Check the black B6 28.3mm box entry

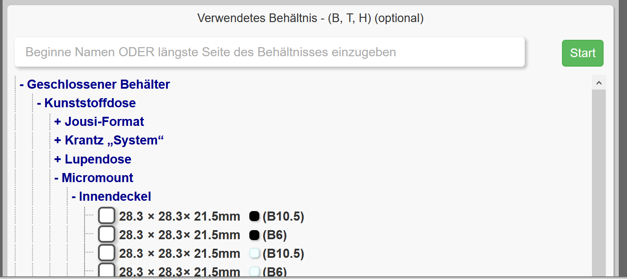107,234
